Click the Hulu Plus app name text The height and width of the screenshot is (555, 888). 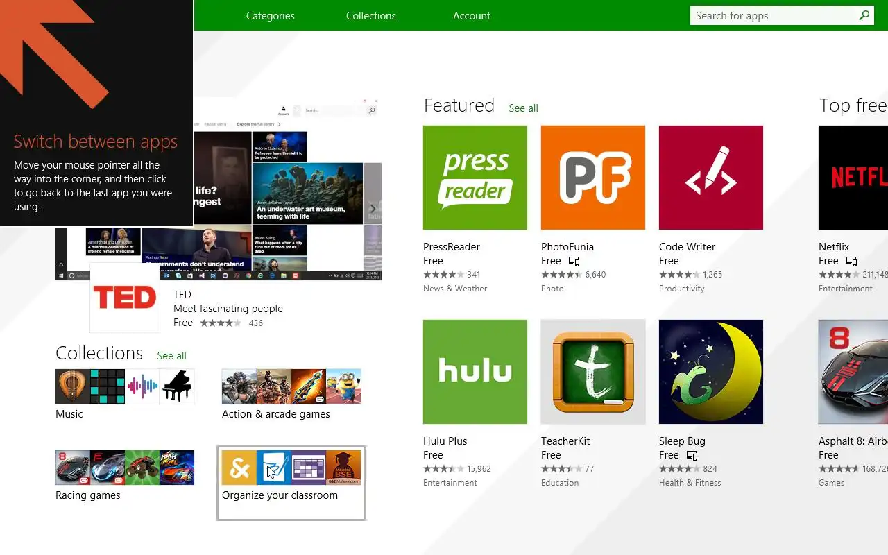(x=445, y=441)
